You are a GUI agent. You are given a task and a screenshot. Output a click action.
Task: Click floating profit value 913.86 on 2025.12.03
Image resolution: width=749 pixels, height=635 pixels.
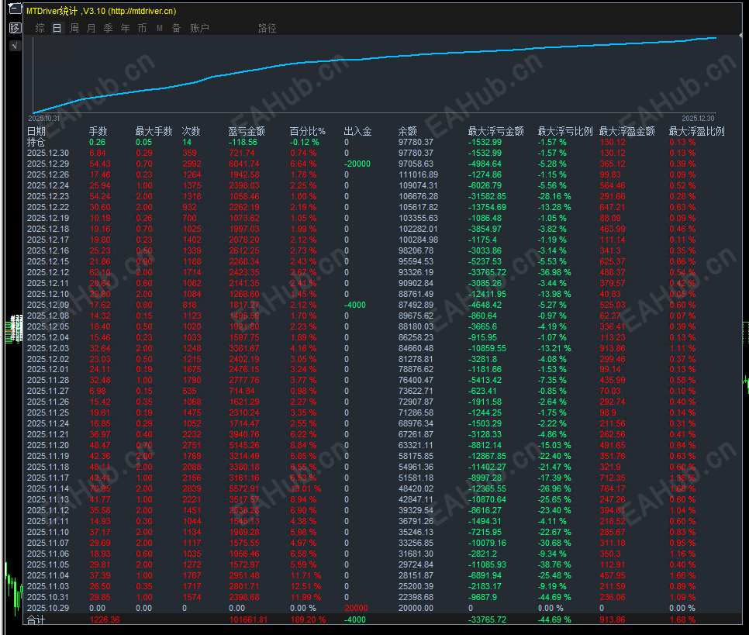coord(613,348)
